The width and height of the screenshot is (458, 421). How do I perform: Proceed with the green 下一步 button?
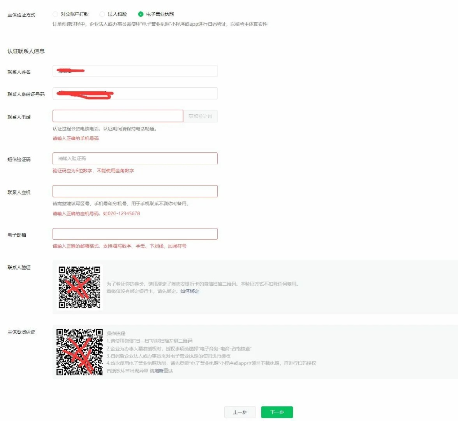point(277,412)
